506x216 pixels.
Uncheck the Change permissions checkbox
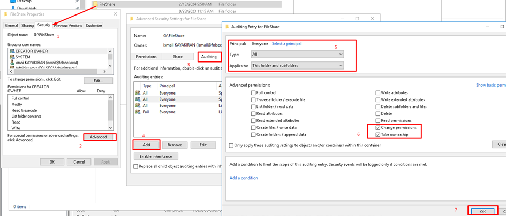[x=379, y=128]
